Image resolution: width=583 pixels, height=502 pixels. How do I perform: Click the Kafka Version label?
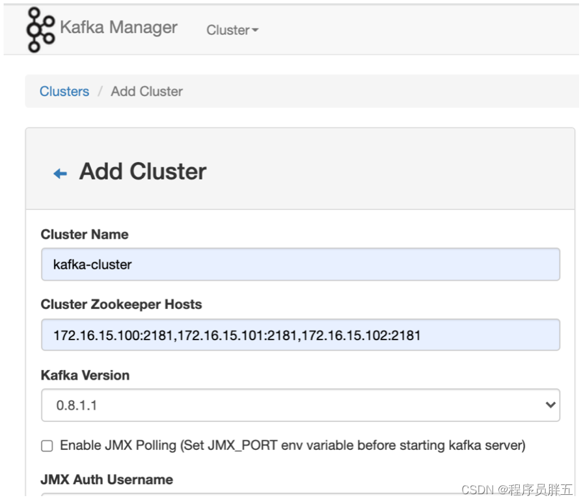pos(85,375)
